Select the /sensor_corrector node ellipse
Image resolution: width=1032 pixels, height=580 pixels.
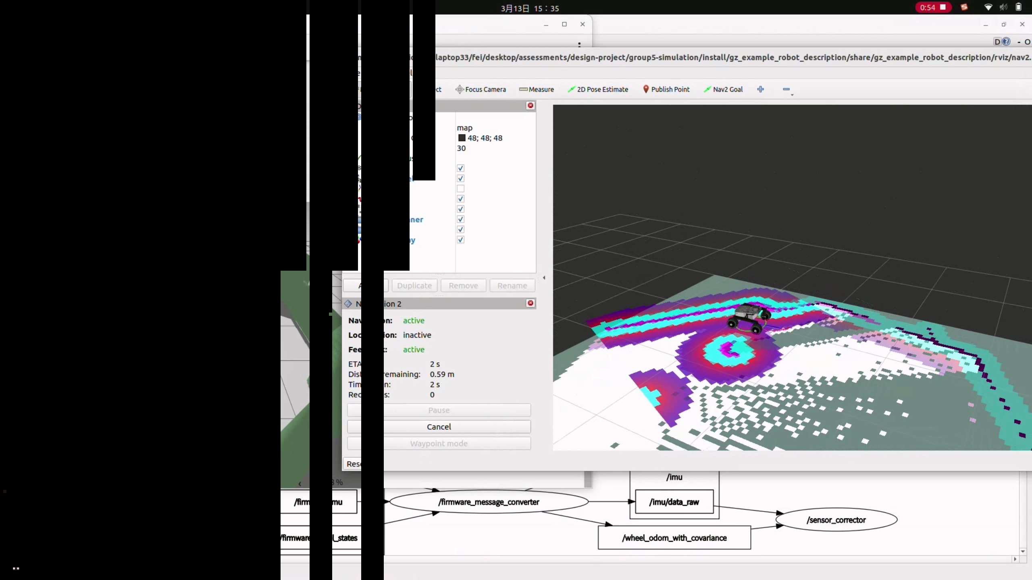coord(836,520)
